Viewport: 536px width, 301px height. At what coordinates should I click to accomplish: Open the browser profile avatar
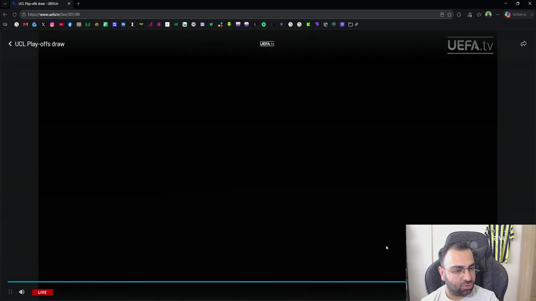click(488, 14)
